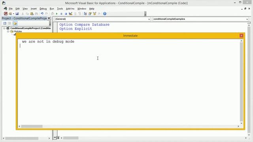Click the Copy toolbar icon

coord(27,14)
